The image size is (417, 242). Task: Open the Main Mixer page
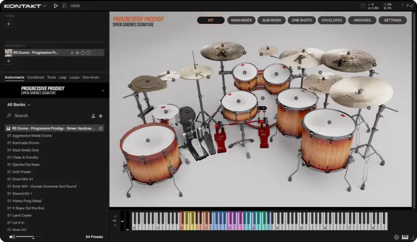241,21
